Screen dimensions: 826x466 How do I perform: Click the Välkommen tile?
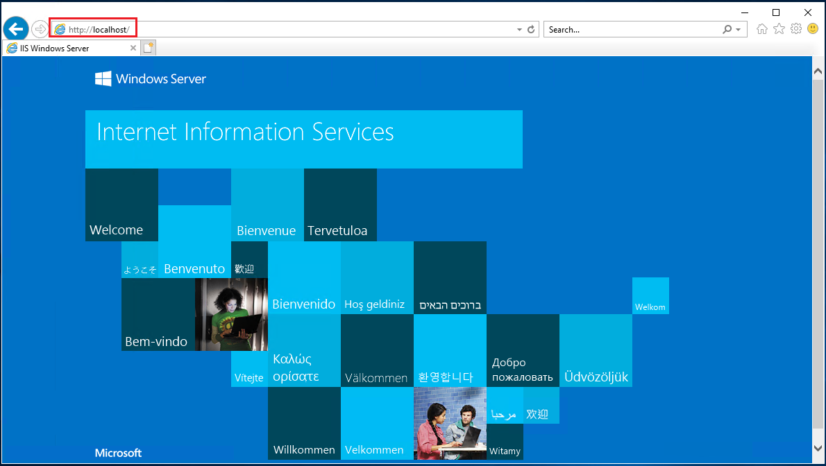coord(377,351)
